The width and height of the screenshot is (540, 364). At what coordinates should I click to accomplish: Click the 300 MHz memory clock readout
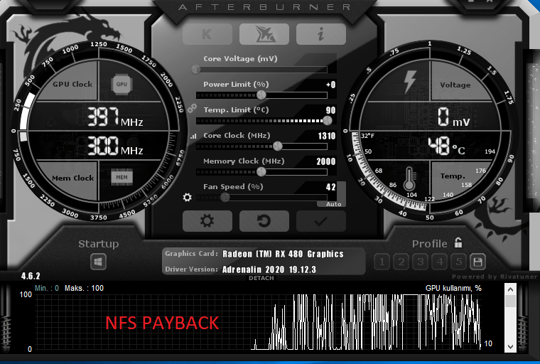tap(115, 146)
